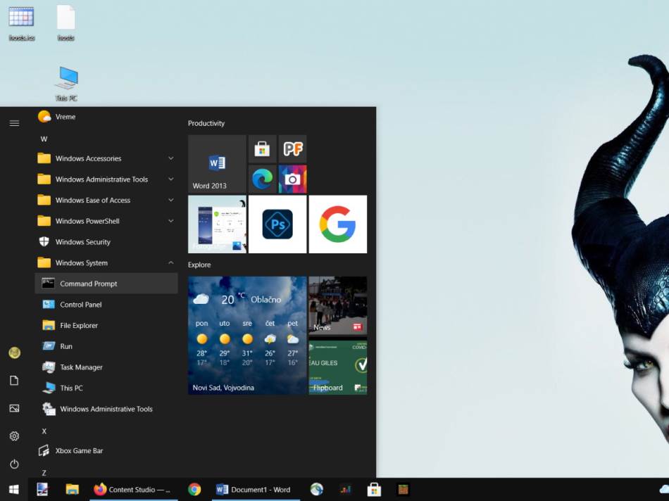This screenshot has width=669, height=501.
Task: Open the Settings gear in the Start sidebar
Action: coord(14,436)
